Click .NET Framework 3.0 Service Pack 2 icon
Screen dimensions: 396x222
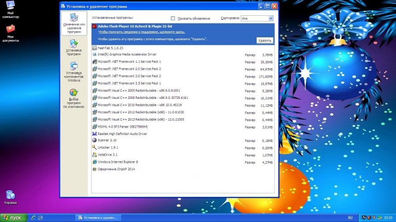pyautogui.click(x=95, y=76)
